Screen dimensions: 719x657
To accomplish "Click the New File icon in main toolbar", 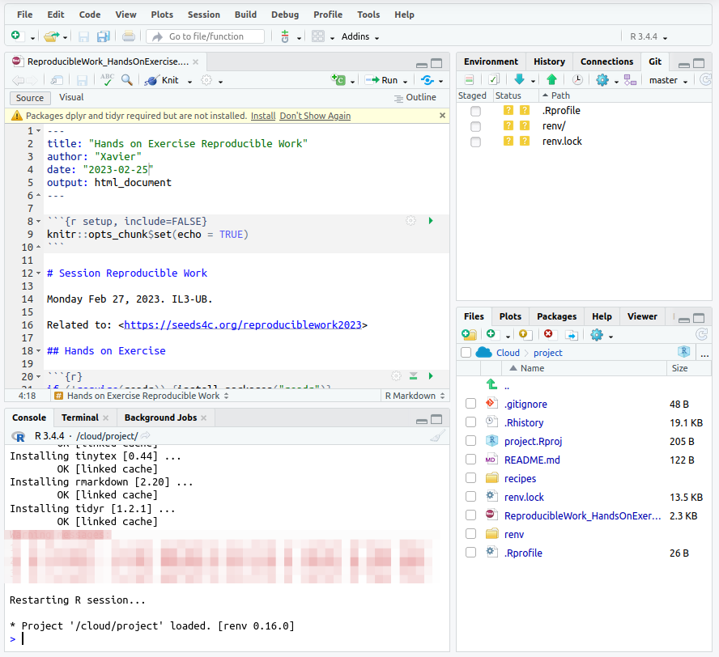I will coord(15,36).
